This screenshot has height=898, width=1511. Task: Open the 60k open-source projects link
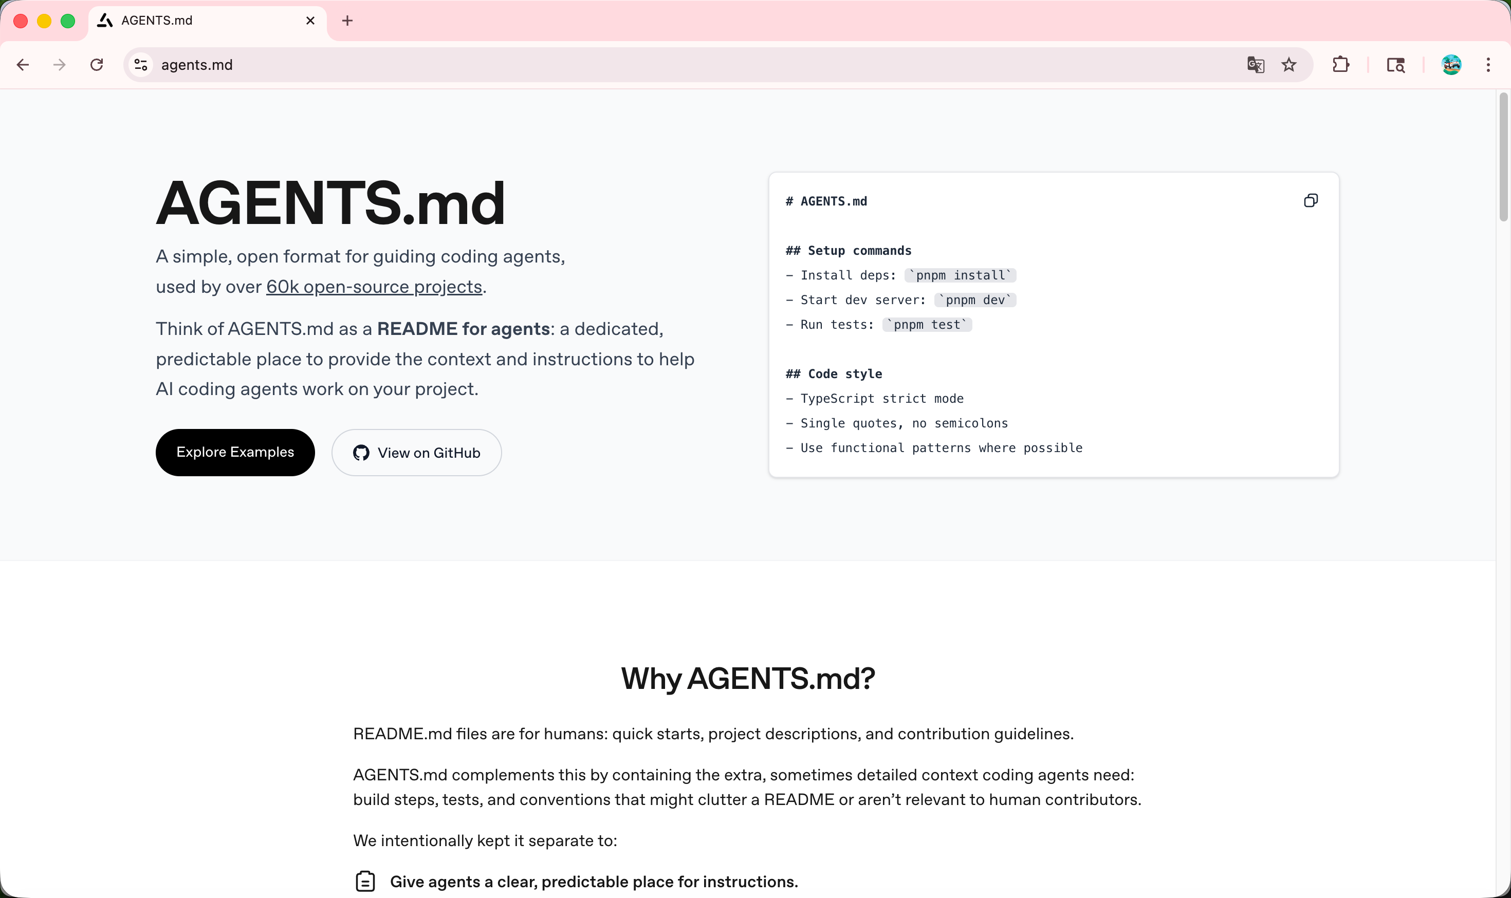click(374, 286)
